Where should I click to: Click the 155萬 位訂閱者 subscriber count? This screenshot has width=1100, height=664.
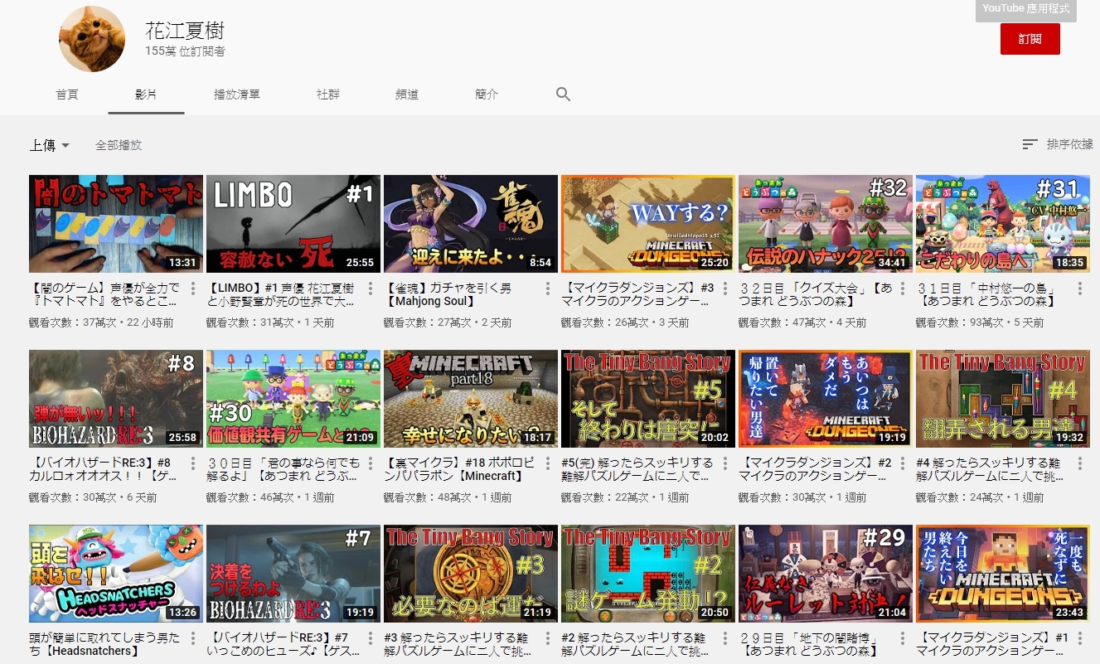[x=185, y=51]
